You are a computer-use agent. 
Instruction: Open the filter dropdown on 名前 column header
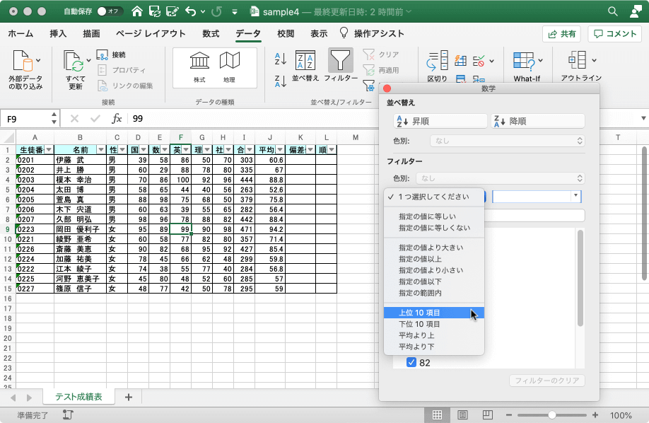point(100,150)
